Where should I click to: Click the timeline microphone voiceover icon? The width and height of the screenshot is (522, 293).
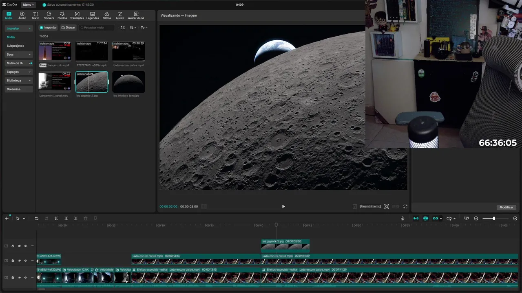coord(403,219)
